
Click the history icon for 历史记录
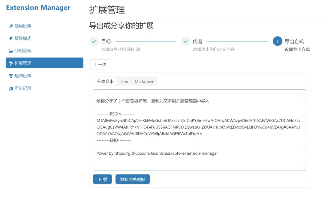[11, 89]
